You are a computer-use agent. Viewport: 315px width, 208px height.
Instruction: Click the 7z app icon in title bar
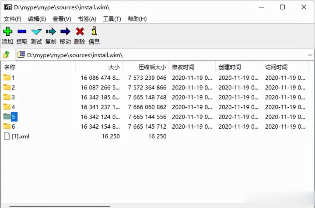[8, 7]
